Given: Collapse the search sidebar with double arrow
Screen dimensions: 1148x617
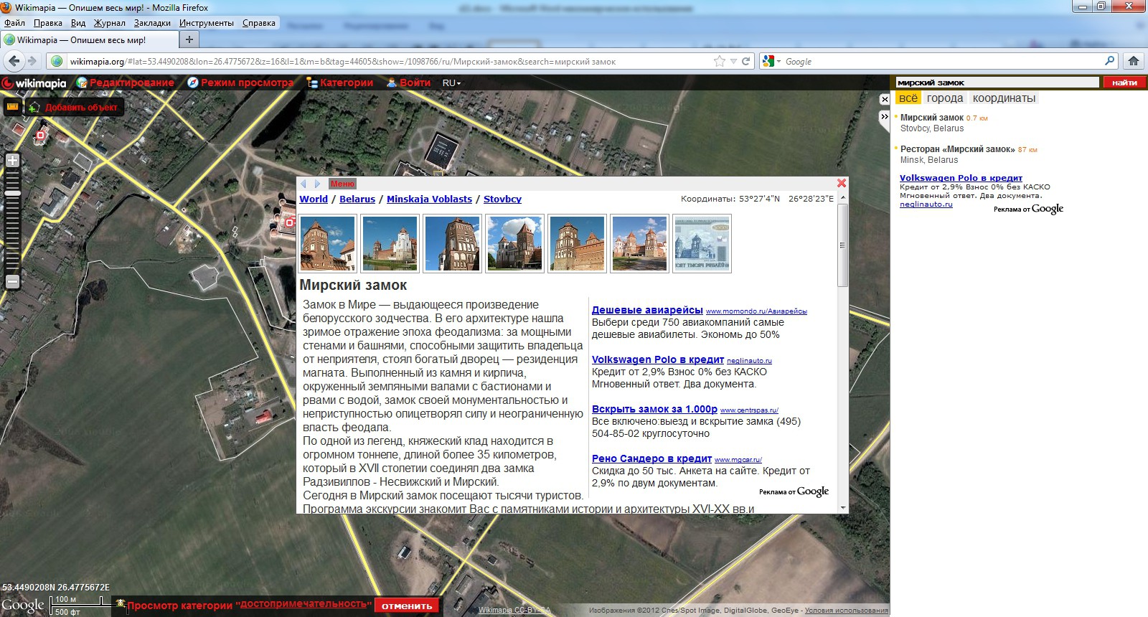Looking at the screenshot, I should point(885,116).
